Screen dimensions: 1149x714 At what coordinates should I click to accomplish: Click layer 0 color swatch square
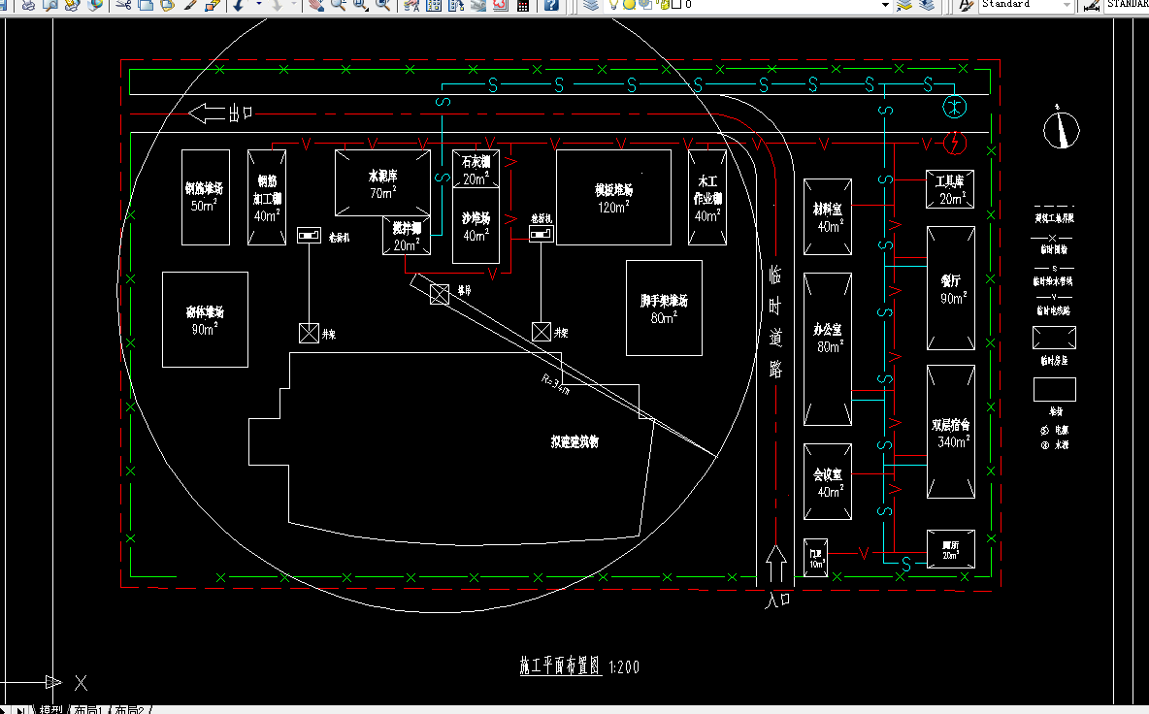(676, 5)
